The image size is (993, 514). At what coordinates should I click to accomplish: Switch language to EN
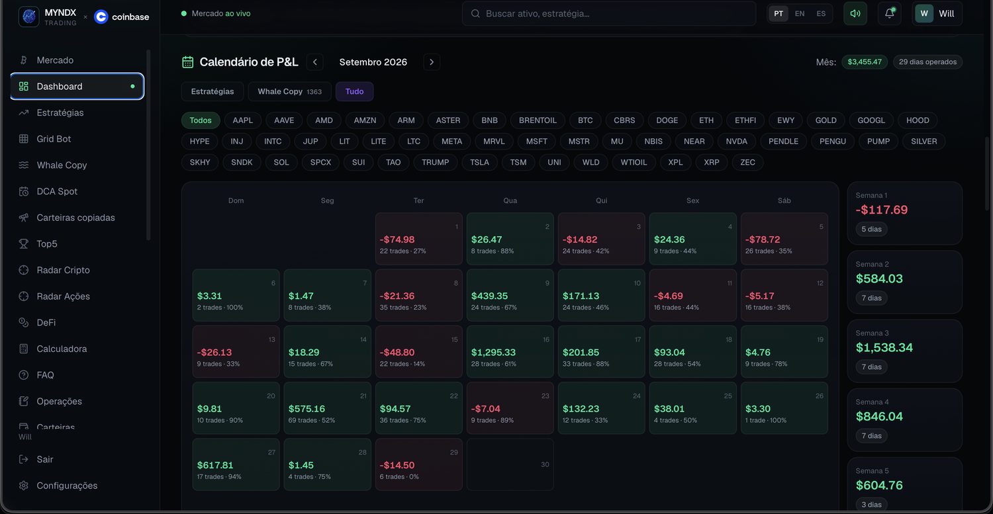[x=800, y=13]
